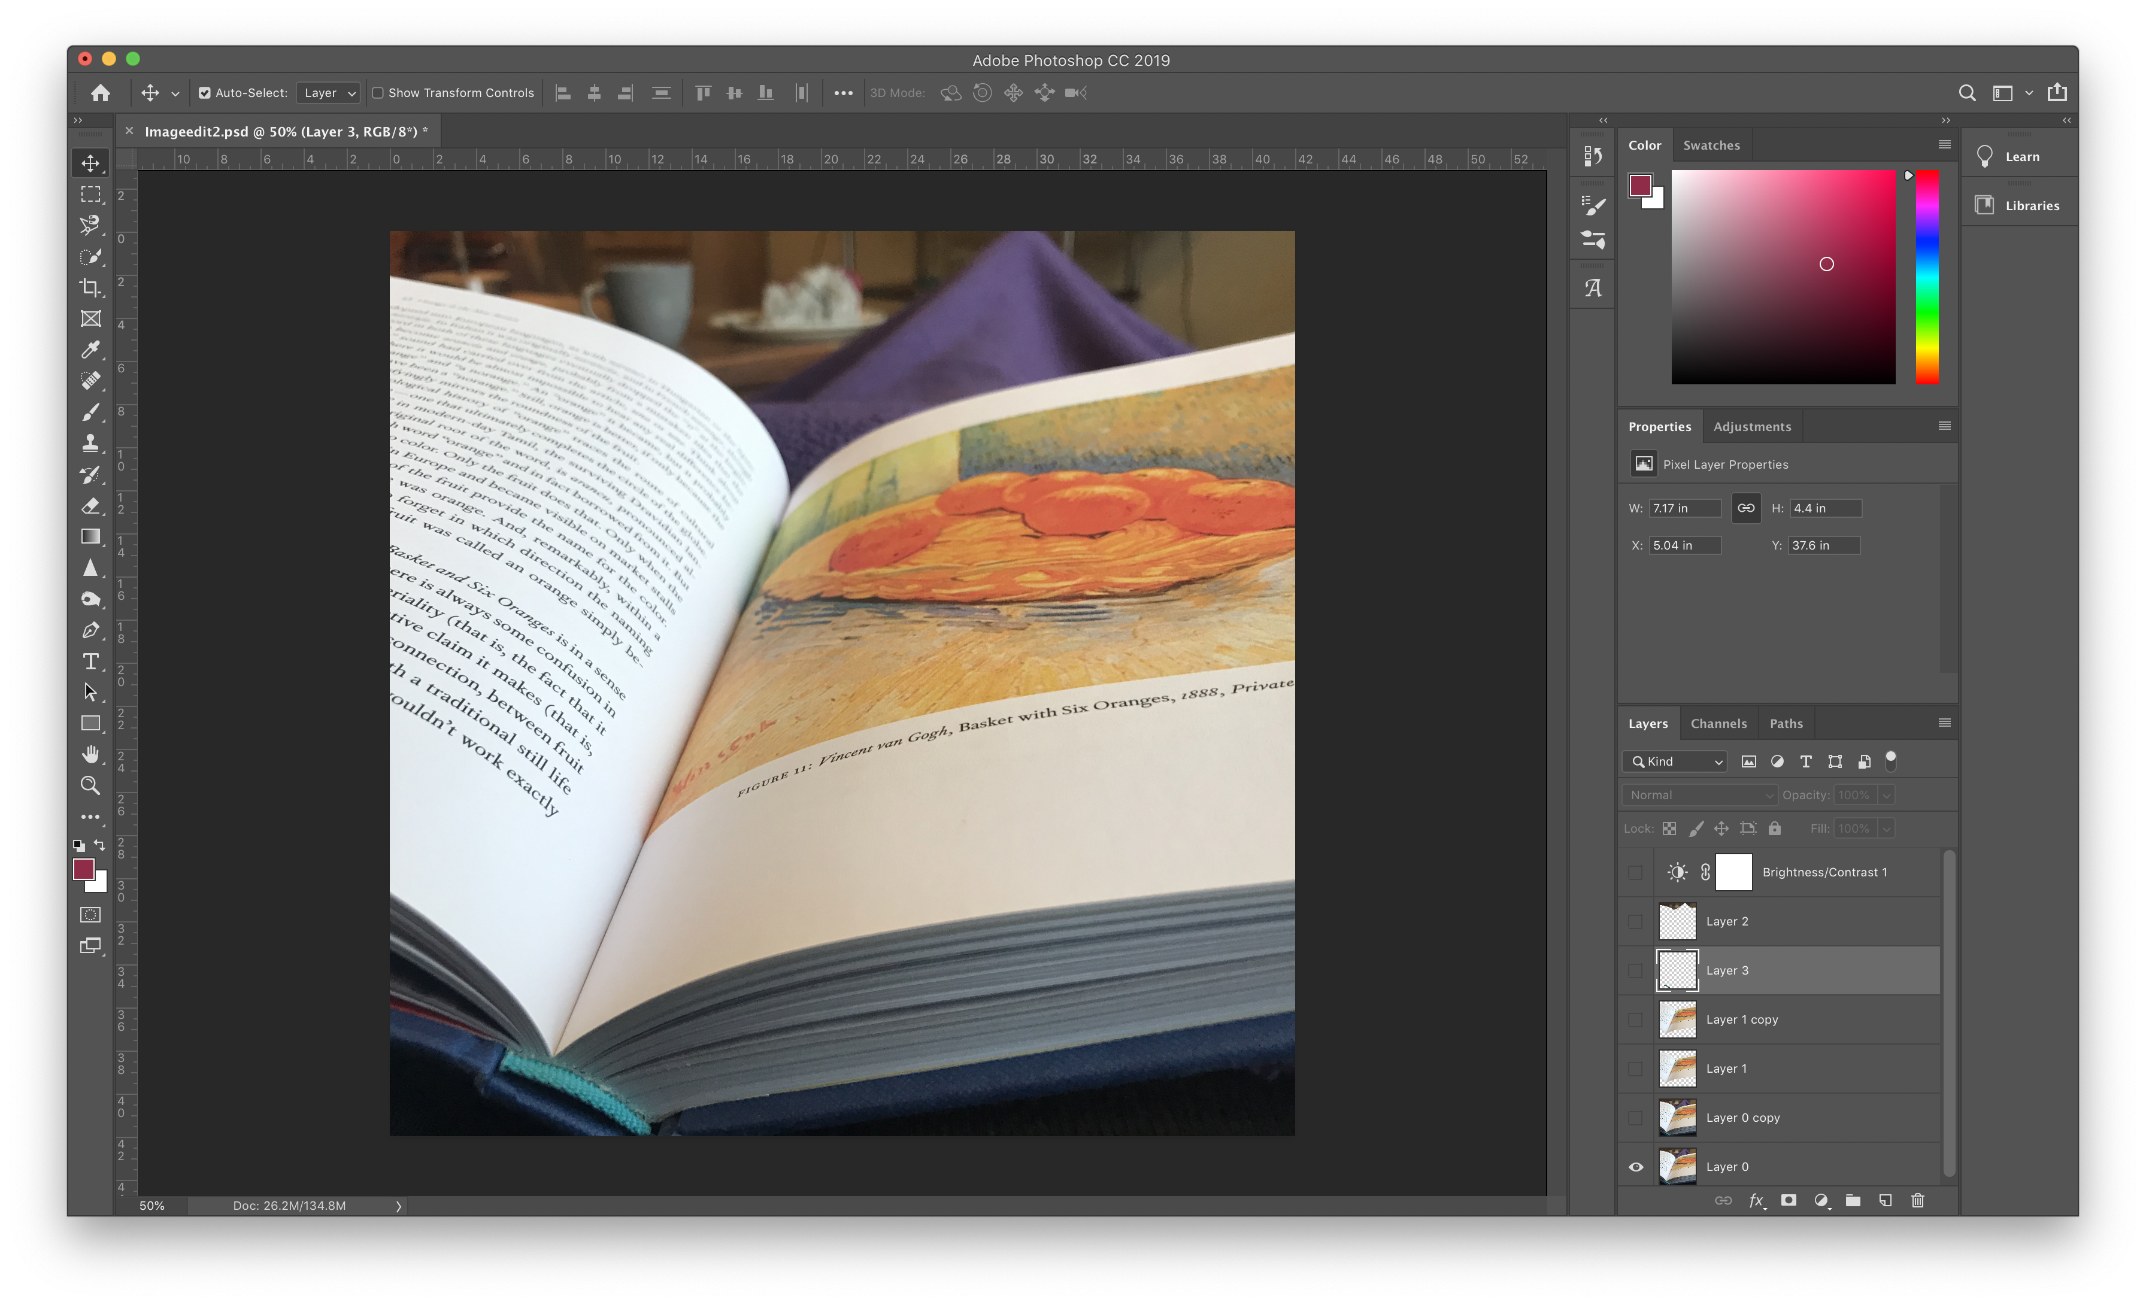Switch to the Swatches tab
Screen dimensions: 2146x1305
coord(1711,145)
